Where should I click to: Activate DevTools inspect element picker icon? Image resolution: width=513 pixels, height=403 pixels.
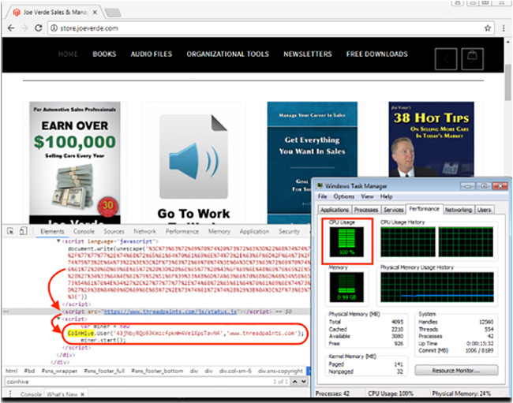point(10,231)
